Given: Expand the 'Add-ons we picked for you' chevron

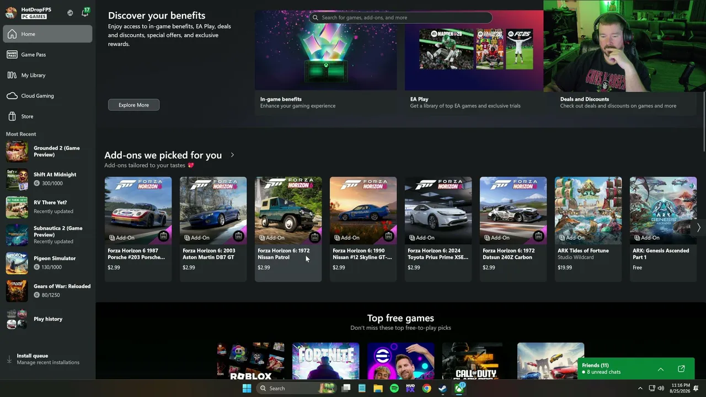Looking at the screenshot, I should (232, 155).
